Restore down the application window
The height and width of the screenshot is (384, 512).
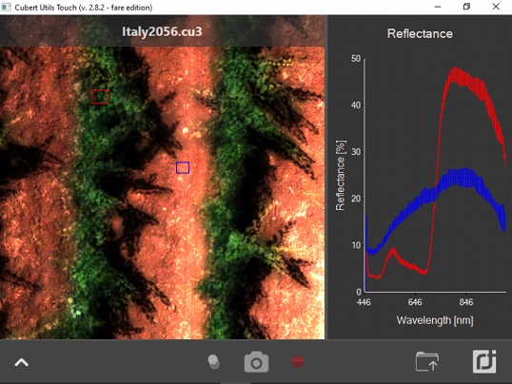(x=466, y=7)
